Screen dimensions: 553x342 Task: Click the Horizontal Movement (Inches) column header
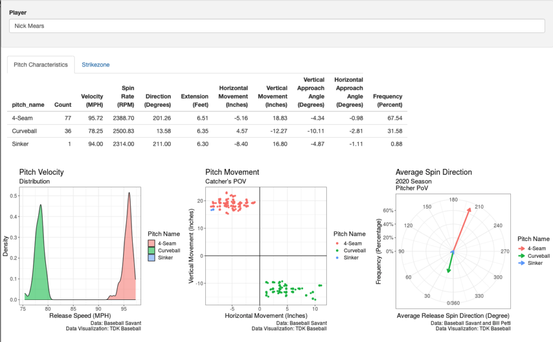[233, 96]
